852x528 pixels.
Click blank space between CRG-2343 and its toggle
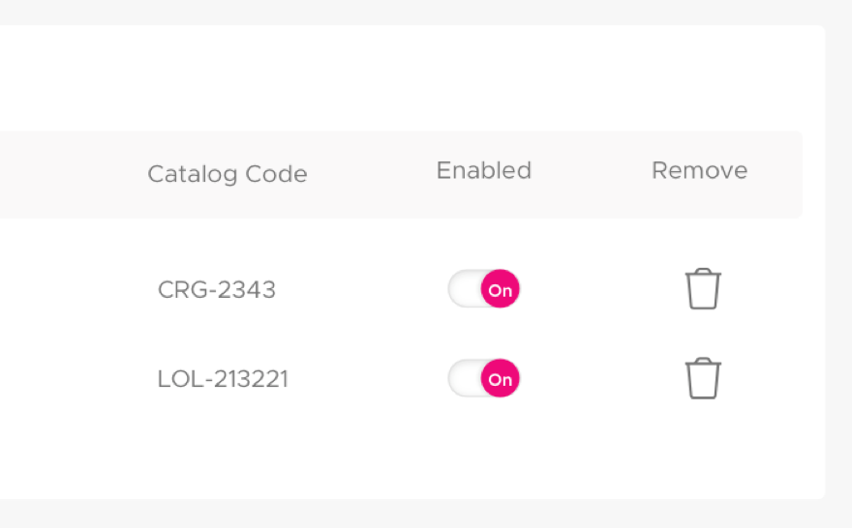click(361, 289)
